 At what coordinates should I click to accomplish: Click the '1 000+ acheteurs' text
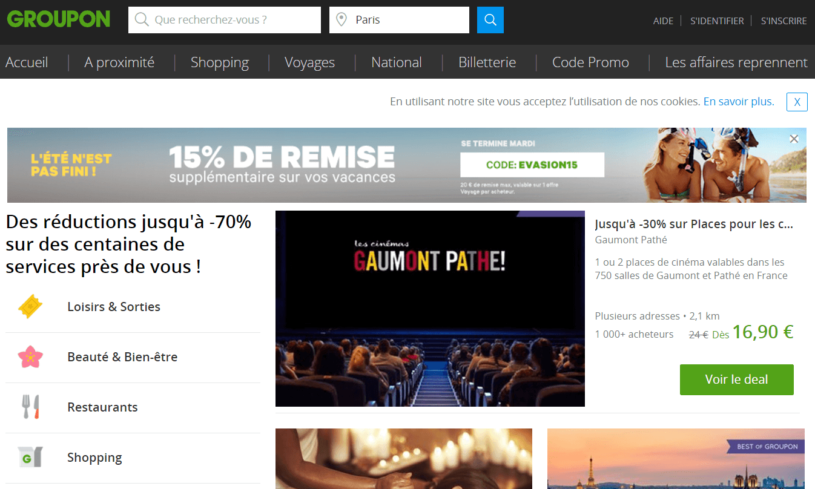tap(634, 334)
